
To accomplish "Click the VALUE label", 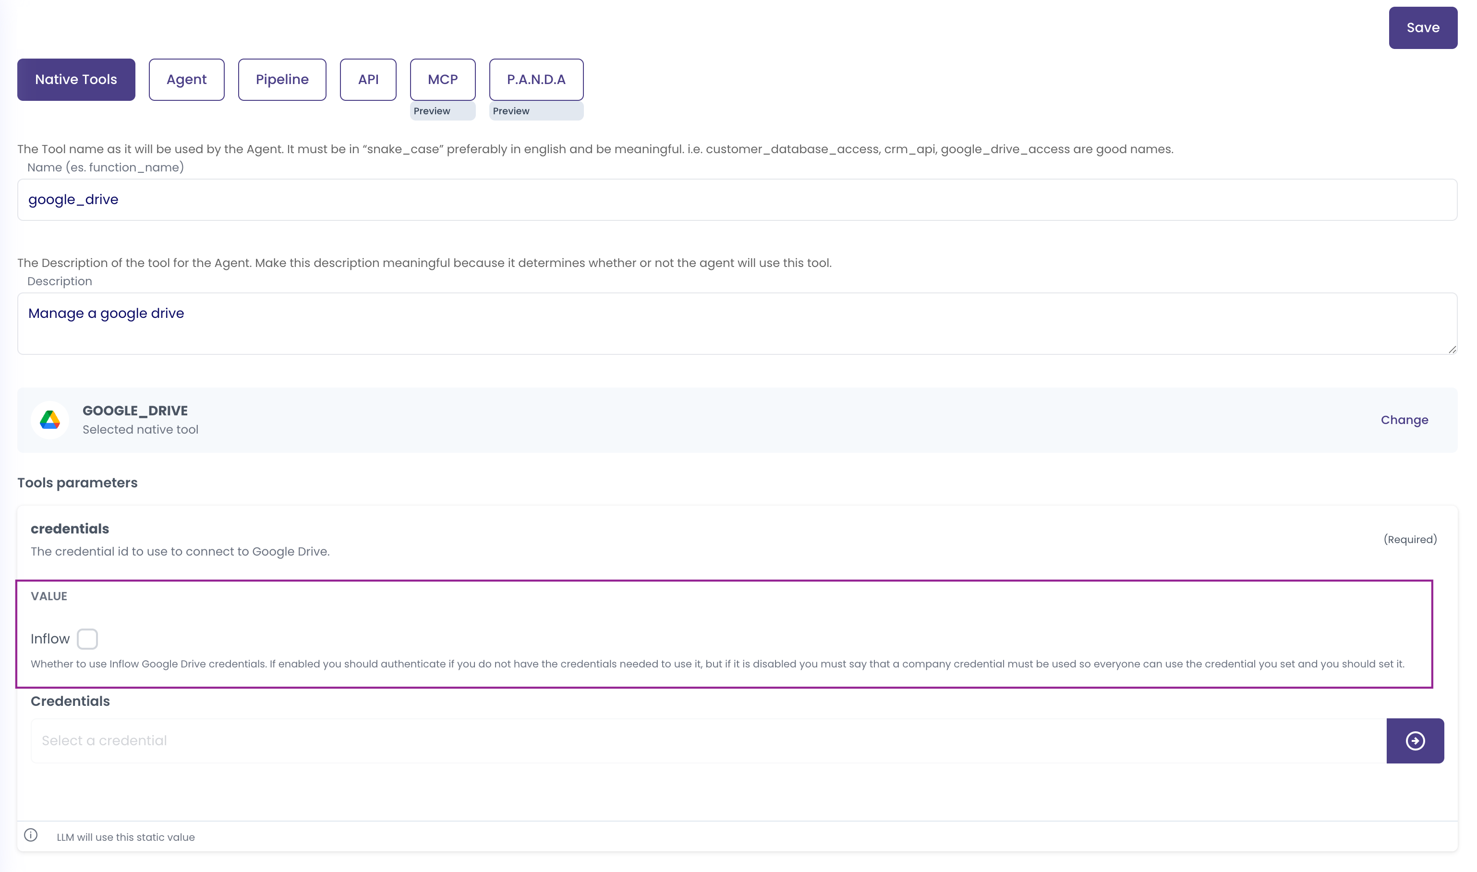I will click(x=49, y=596).
